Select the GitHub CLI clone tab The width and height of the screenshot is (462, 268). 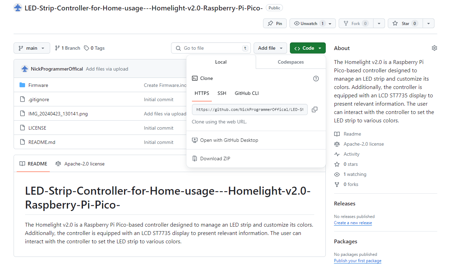(x=247, y=93)
